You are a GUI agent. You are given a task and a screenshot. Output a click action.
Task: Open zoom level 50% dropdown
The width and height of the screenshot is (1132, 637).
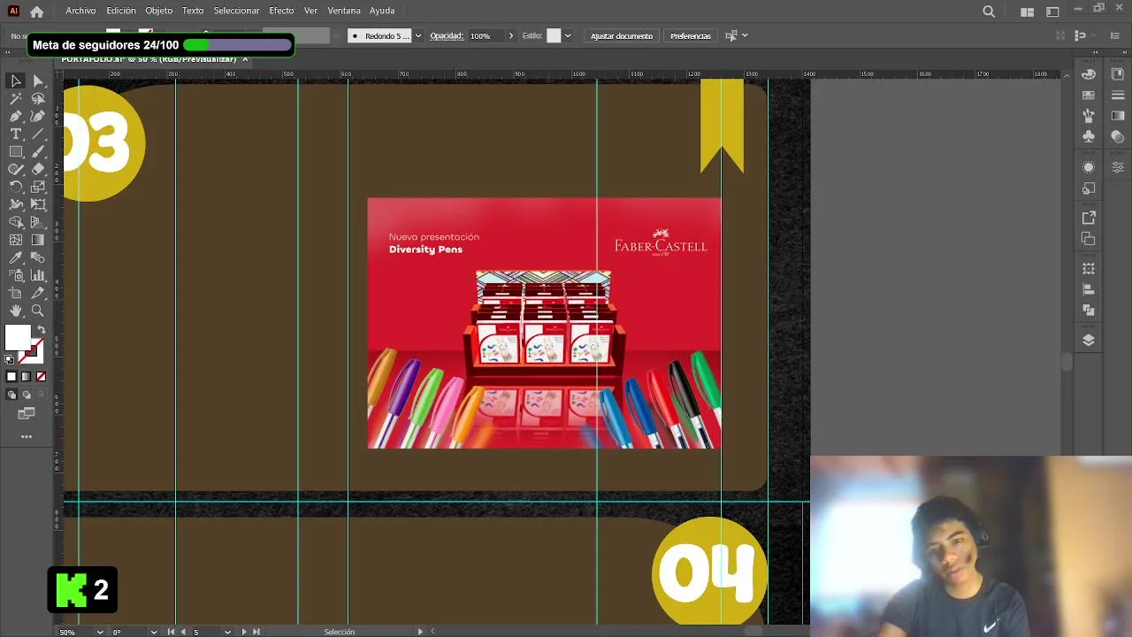[99, 632]
